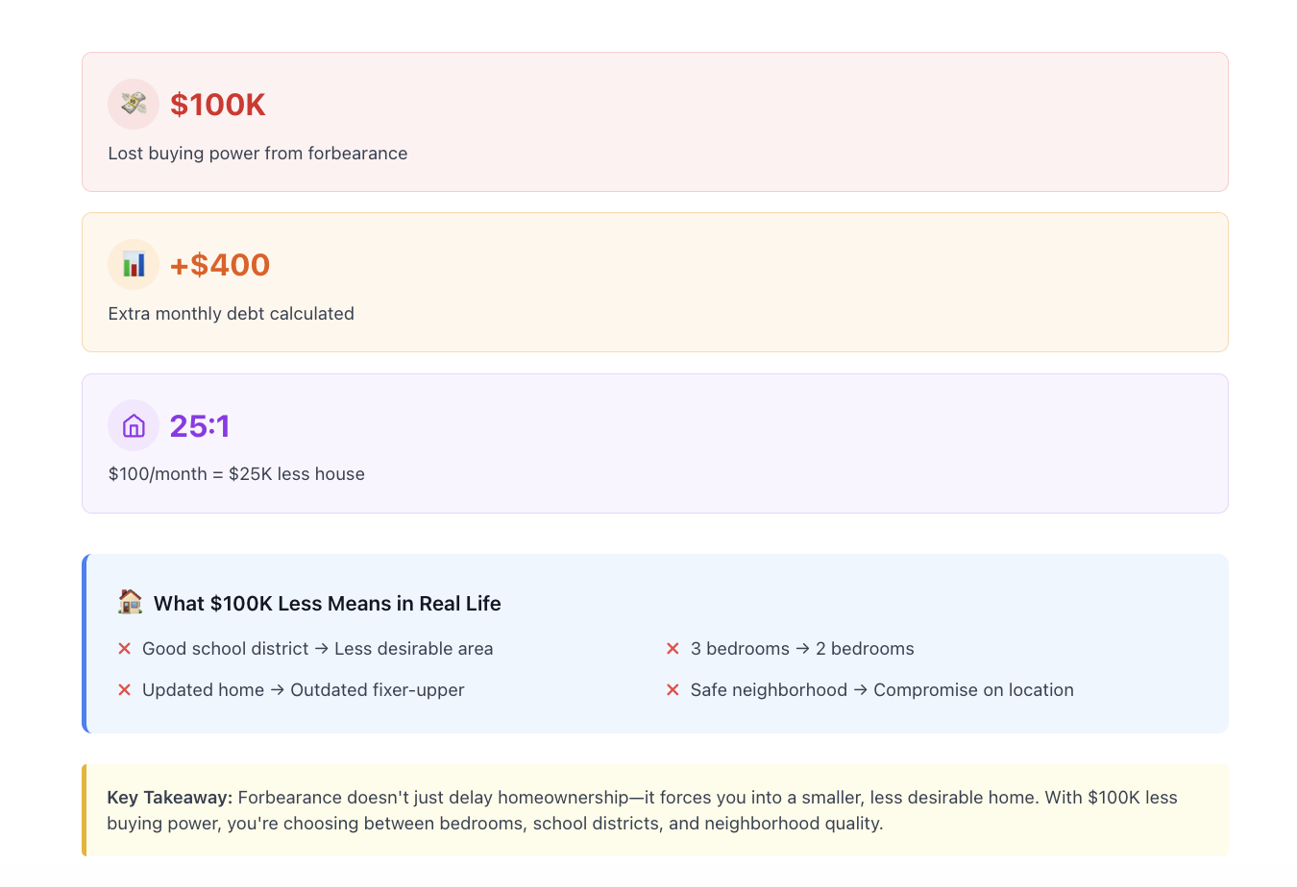This screenshot has height=887, width=1297.
Task: Click 'What $100K Less Means in Real Life' heading
Action: point(328,604)
